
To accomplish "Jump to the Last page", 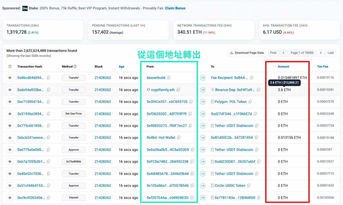I will tap(330, 53).
